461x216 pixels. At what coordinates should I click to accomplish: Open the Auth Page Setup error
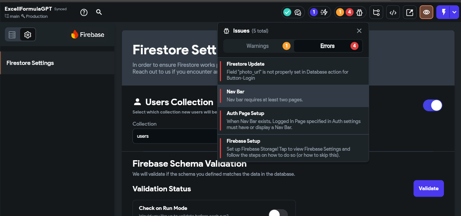[x=293, y=120]
